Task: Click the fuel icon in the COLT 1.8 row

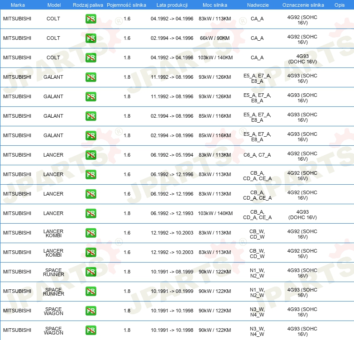Action: (x=91, y=58)
